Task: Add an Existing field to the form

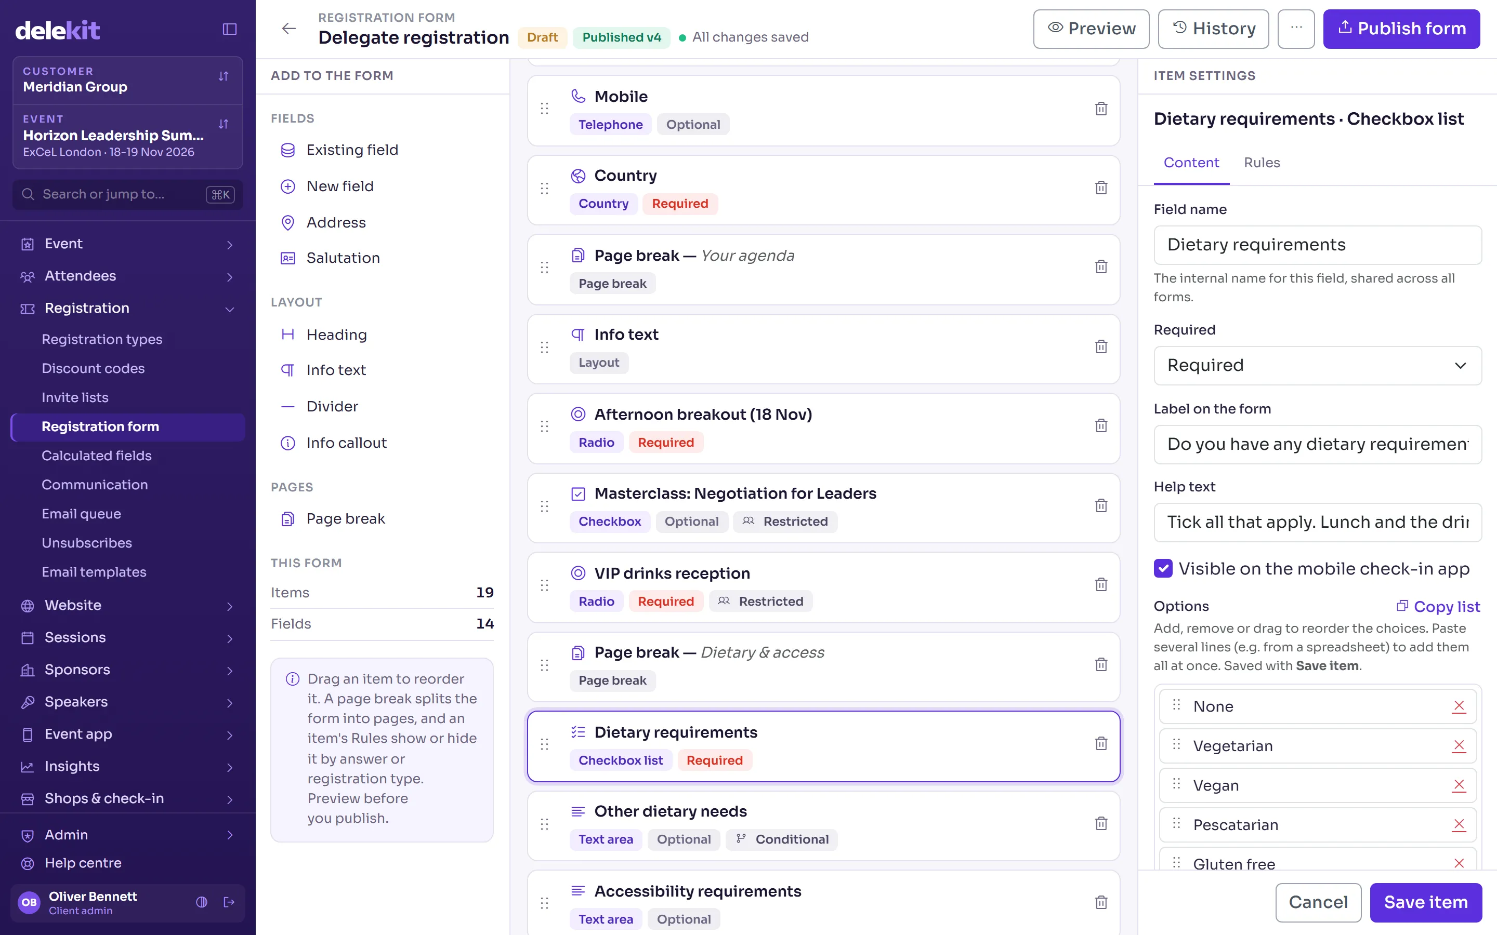Action: [x=382, y=150]
